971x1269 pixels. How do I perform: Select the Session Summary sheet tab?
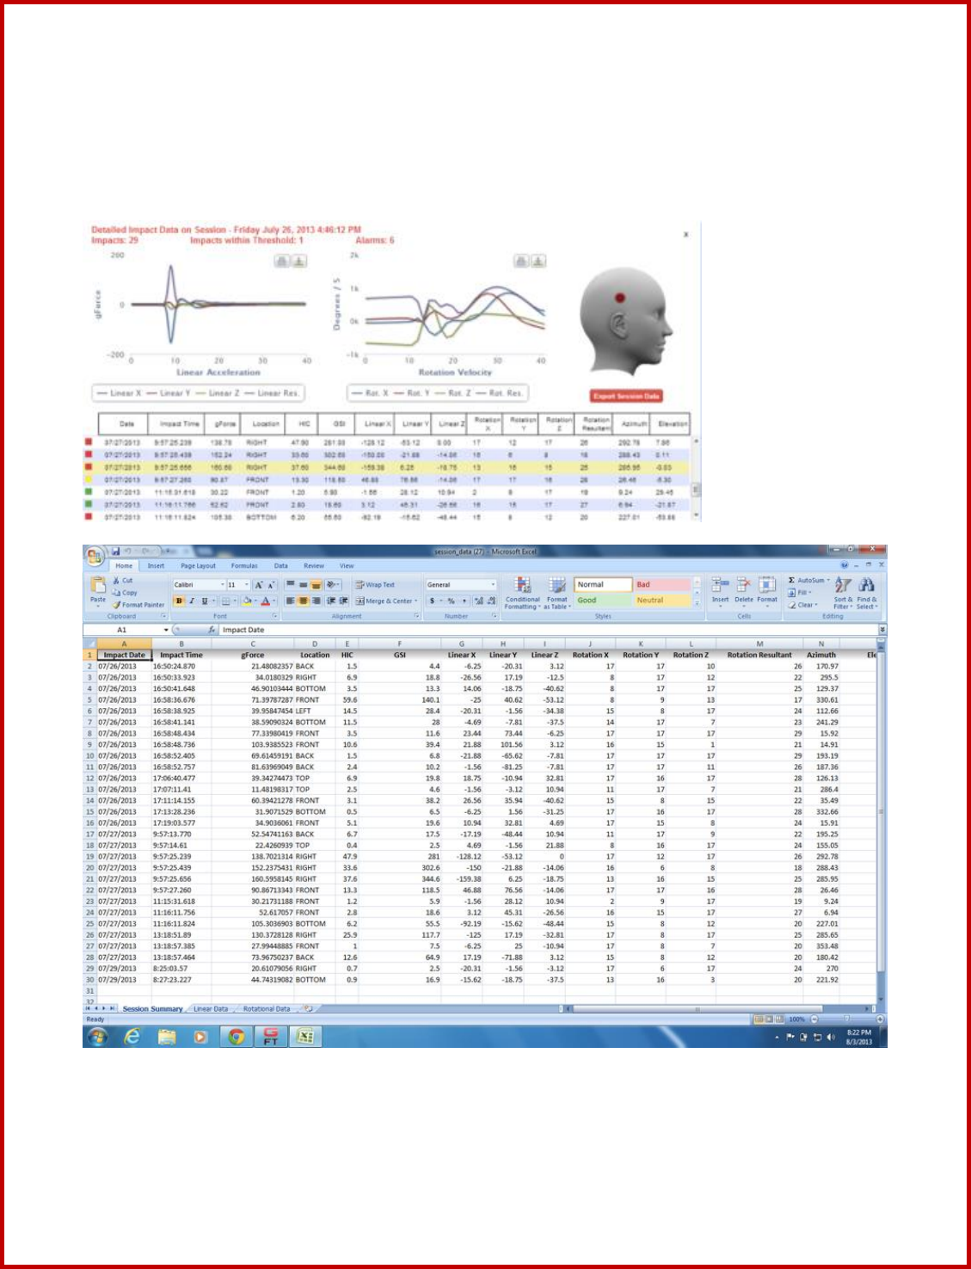(152, 1008)
